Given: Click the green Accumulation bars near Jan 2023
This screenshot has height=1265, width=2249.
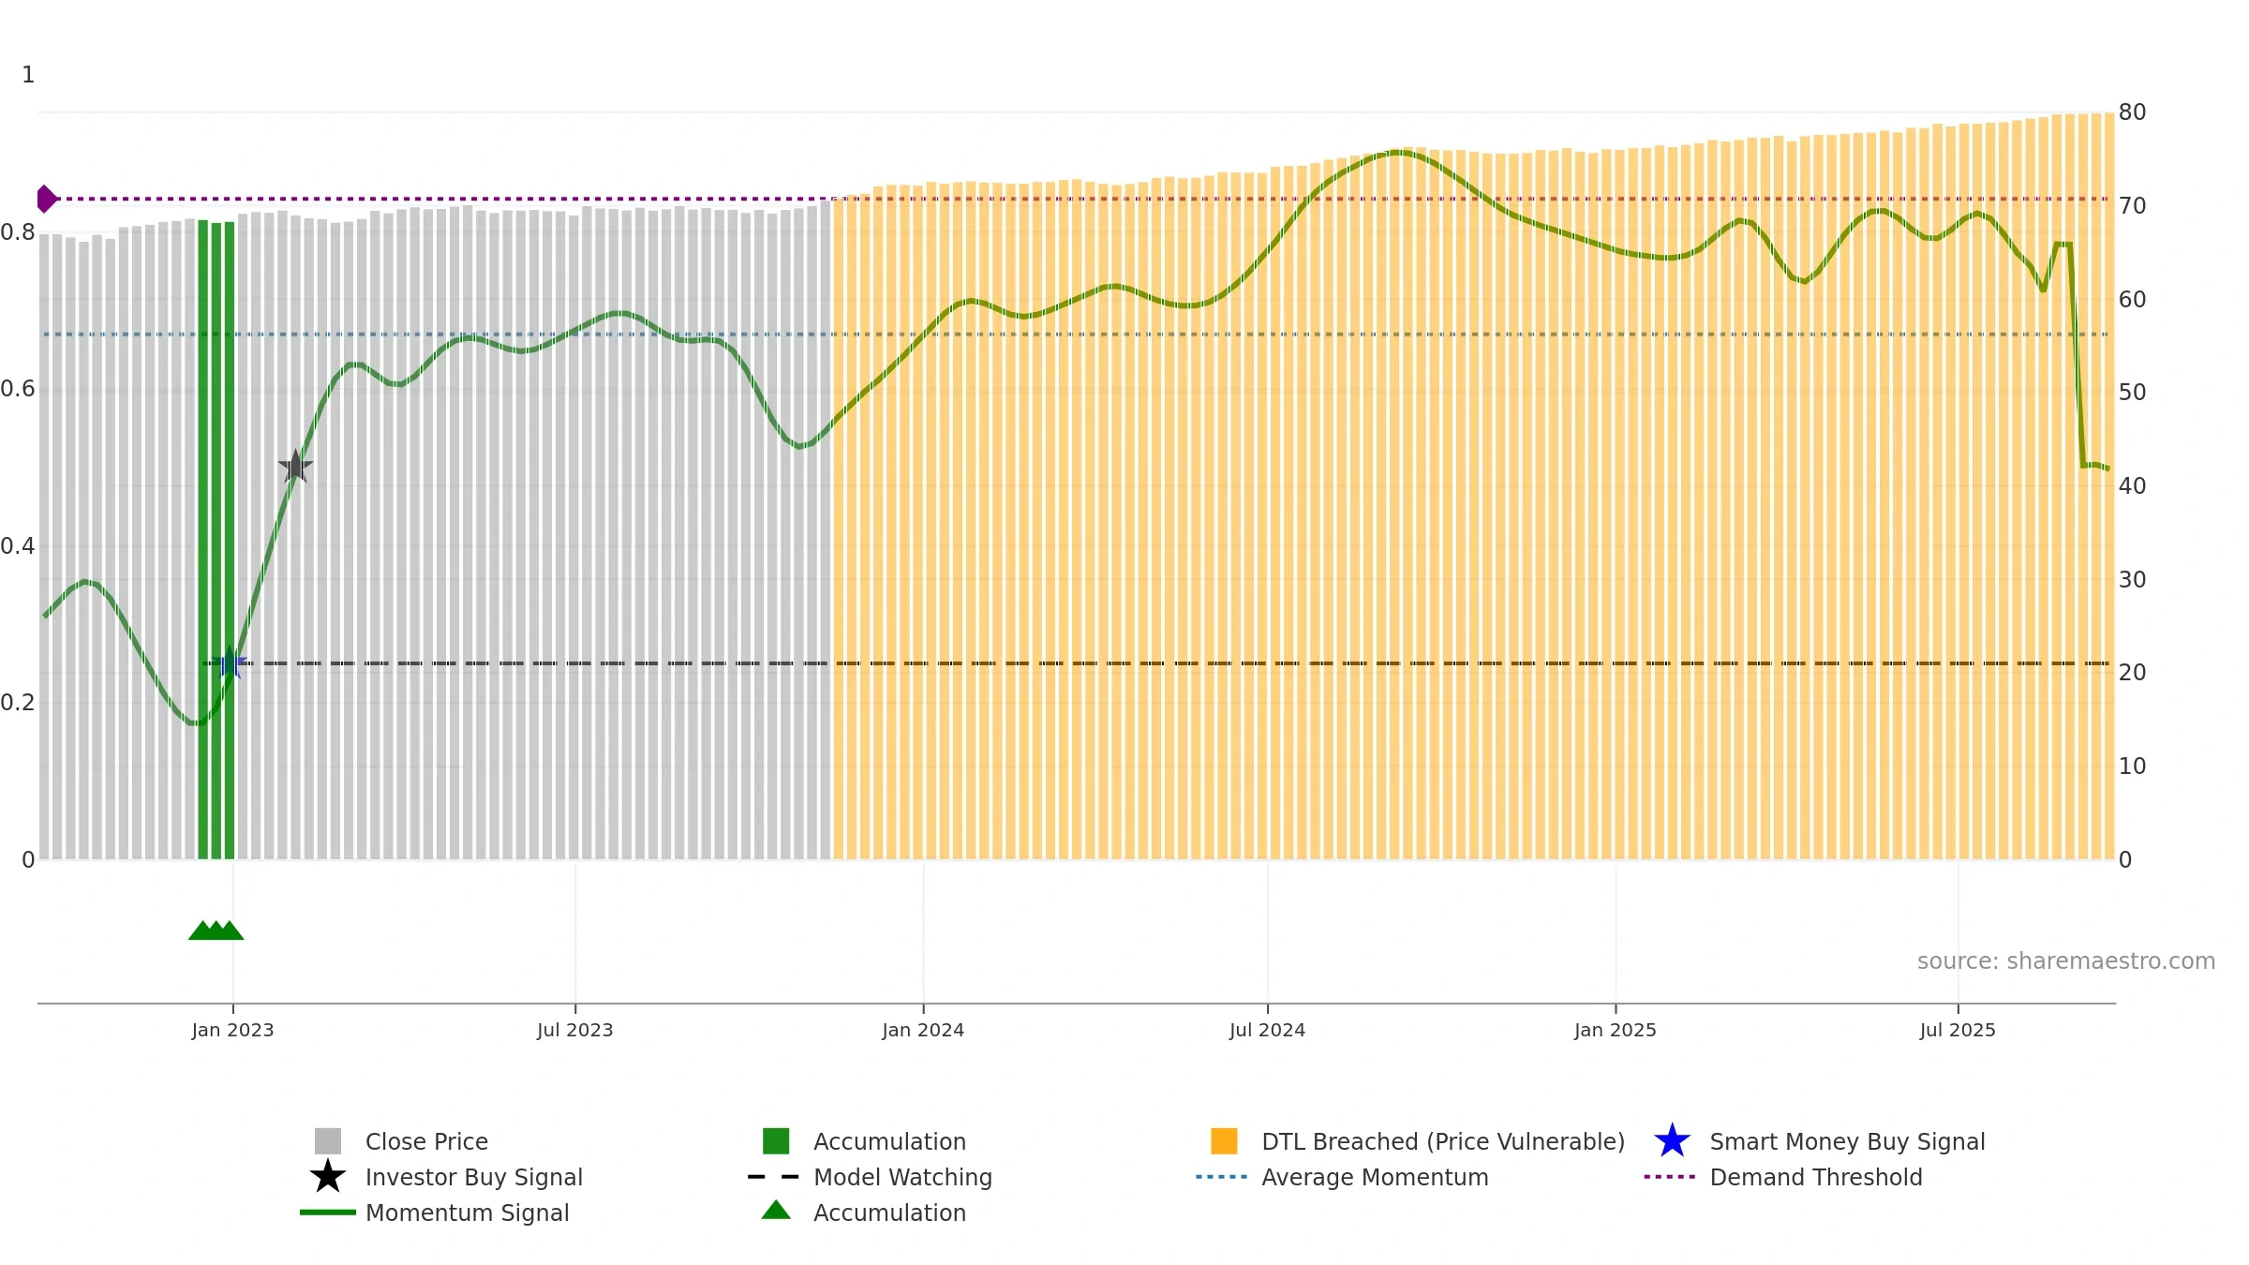Looking at the screenshot, I should tap(216, 540).
